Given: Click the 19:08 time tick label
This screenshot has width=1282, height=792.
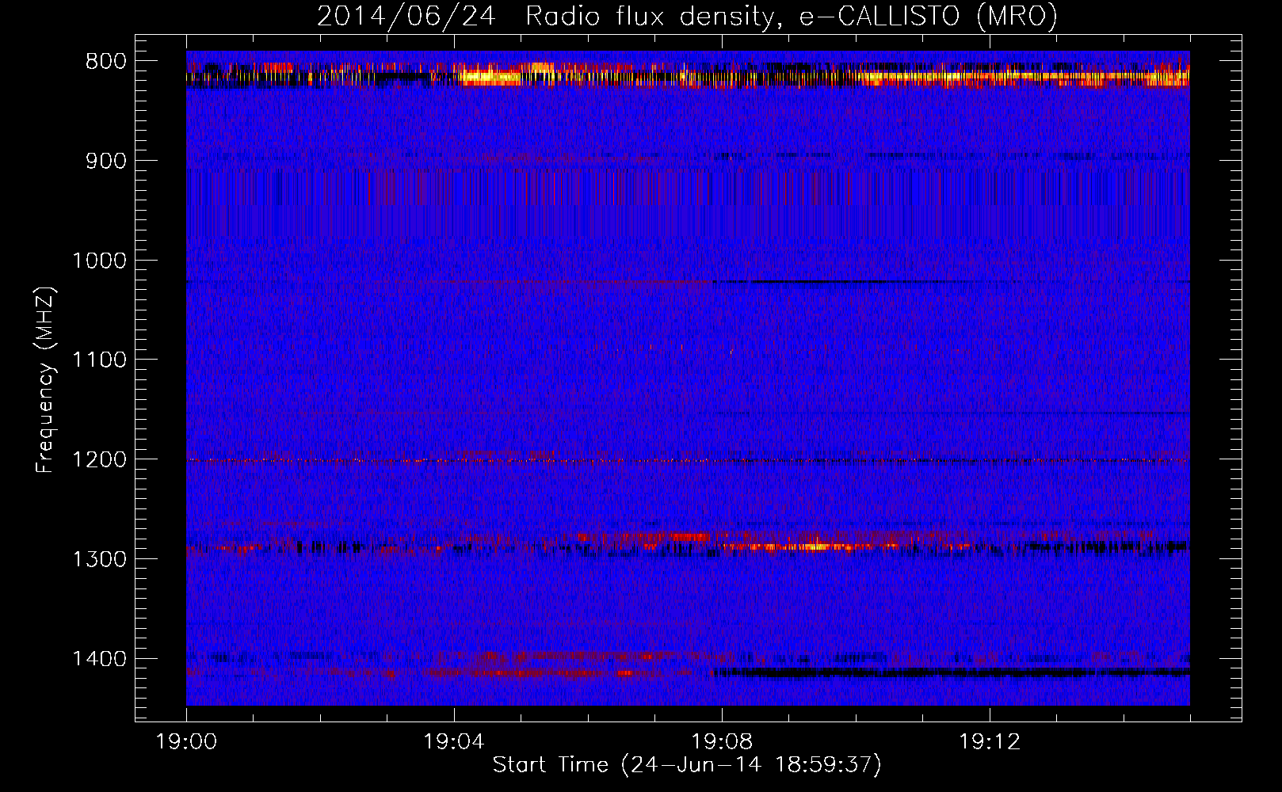Looking at the screenshot, I should click(x=722, y=742).
